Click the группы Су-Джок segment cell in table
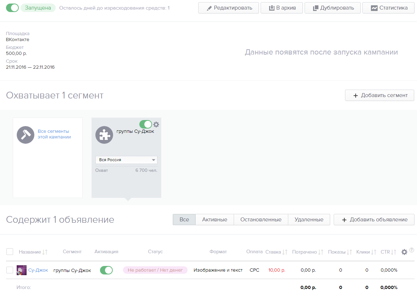 click(x=72, y=270)
